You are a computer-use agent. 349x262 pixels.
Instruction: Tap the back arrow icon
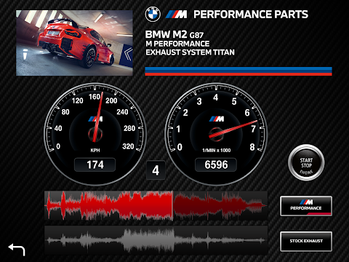point(17,250)
